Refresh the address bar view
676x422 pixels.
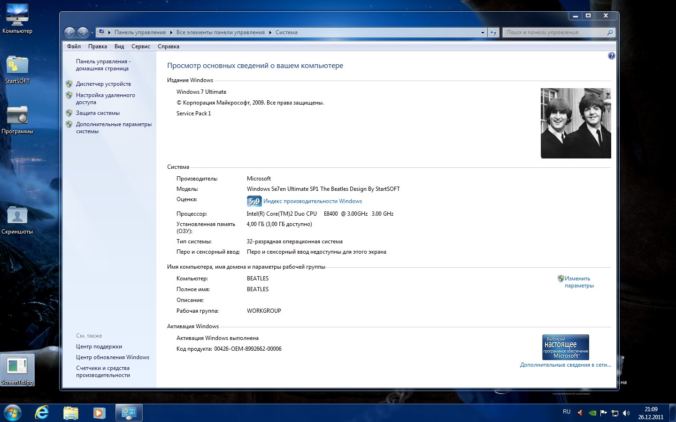[493, 33]
